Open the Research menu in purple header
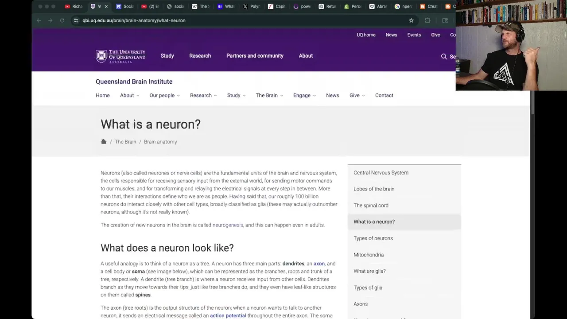The height and width of the screenshot is (319, 567). pyautogui.click(x=200, y=56)
